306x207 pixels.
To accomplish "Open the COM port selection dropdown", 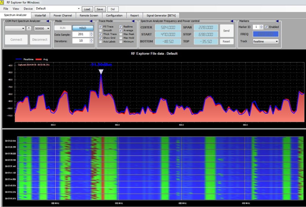I will pyautogui.click(x=15, y=28).
